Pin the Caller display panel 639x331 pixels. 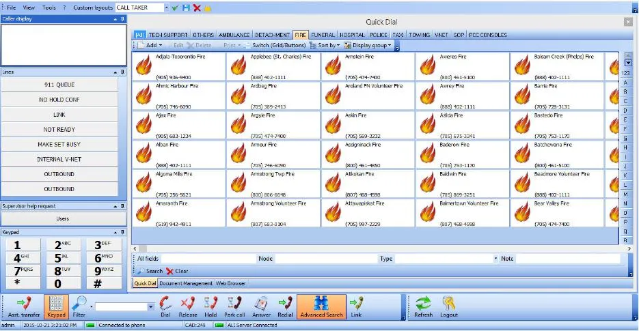point(122,19)
